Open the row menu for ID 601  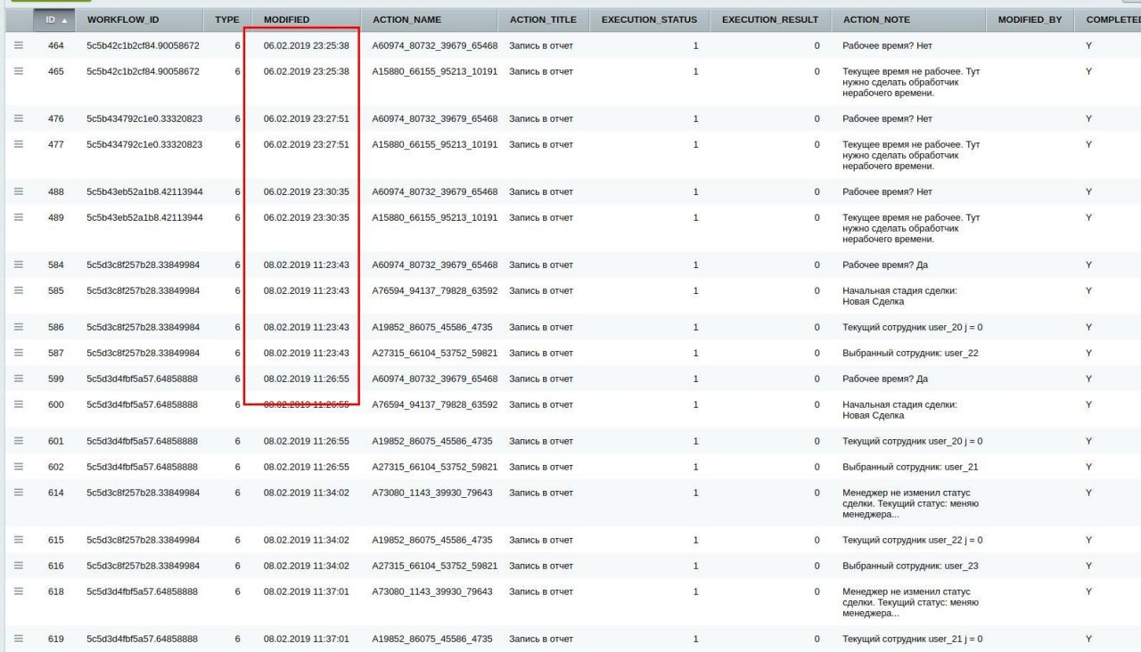18,440
